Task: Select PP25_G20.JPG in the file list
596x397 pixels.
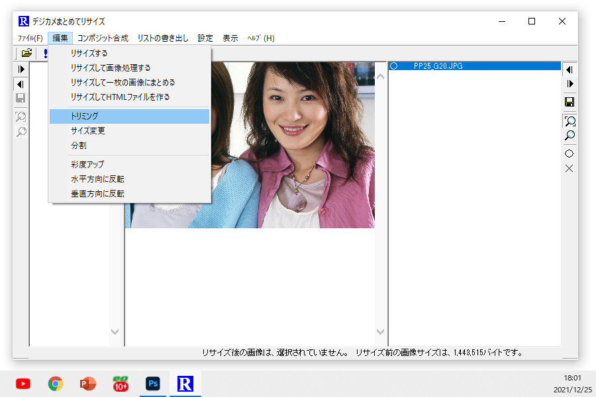Action: (474, 66)
